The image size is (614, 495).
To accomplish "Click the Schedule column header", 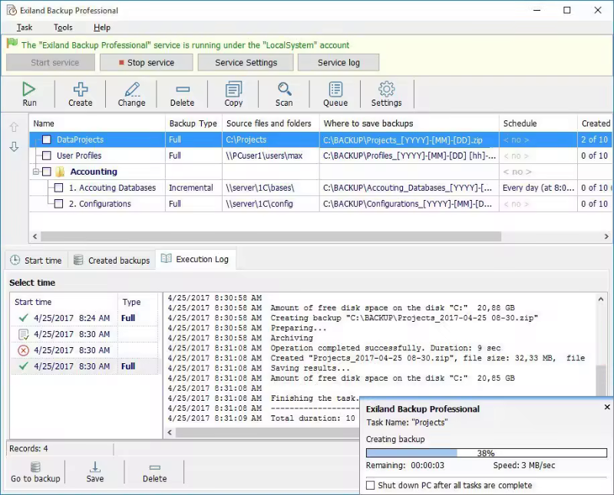I will point(538,123).
